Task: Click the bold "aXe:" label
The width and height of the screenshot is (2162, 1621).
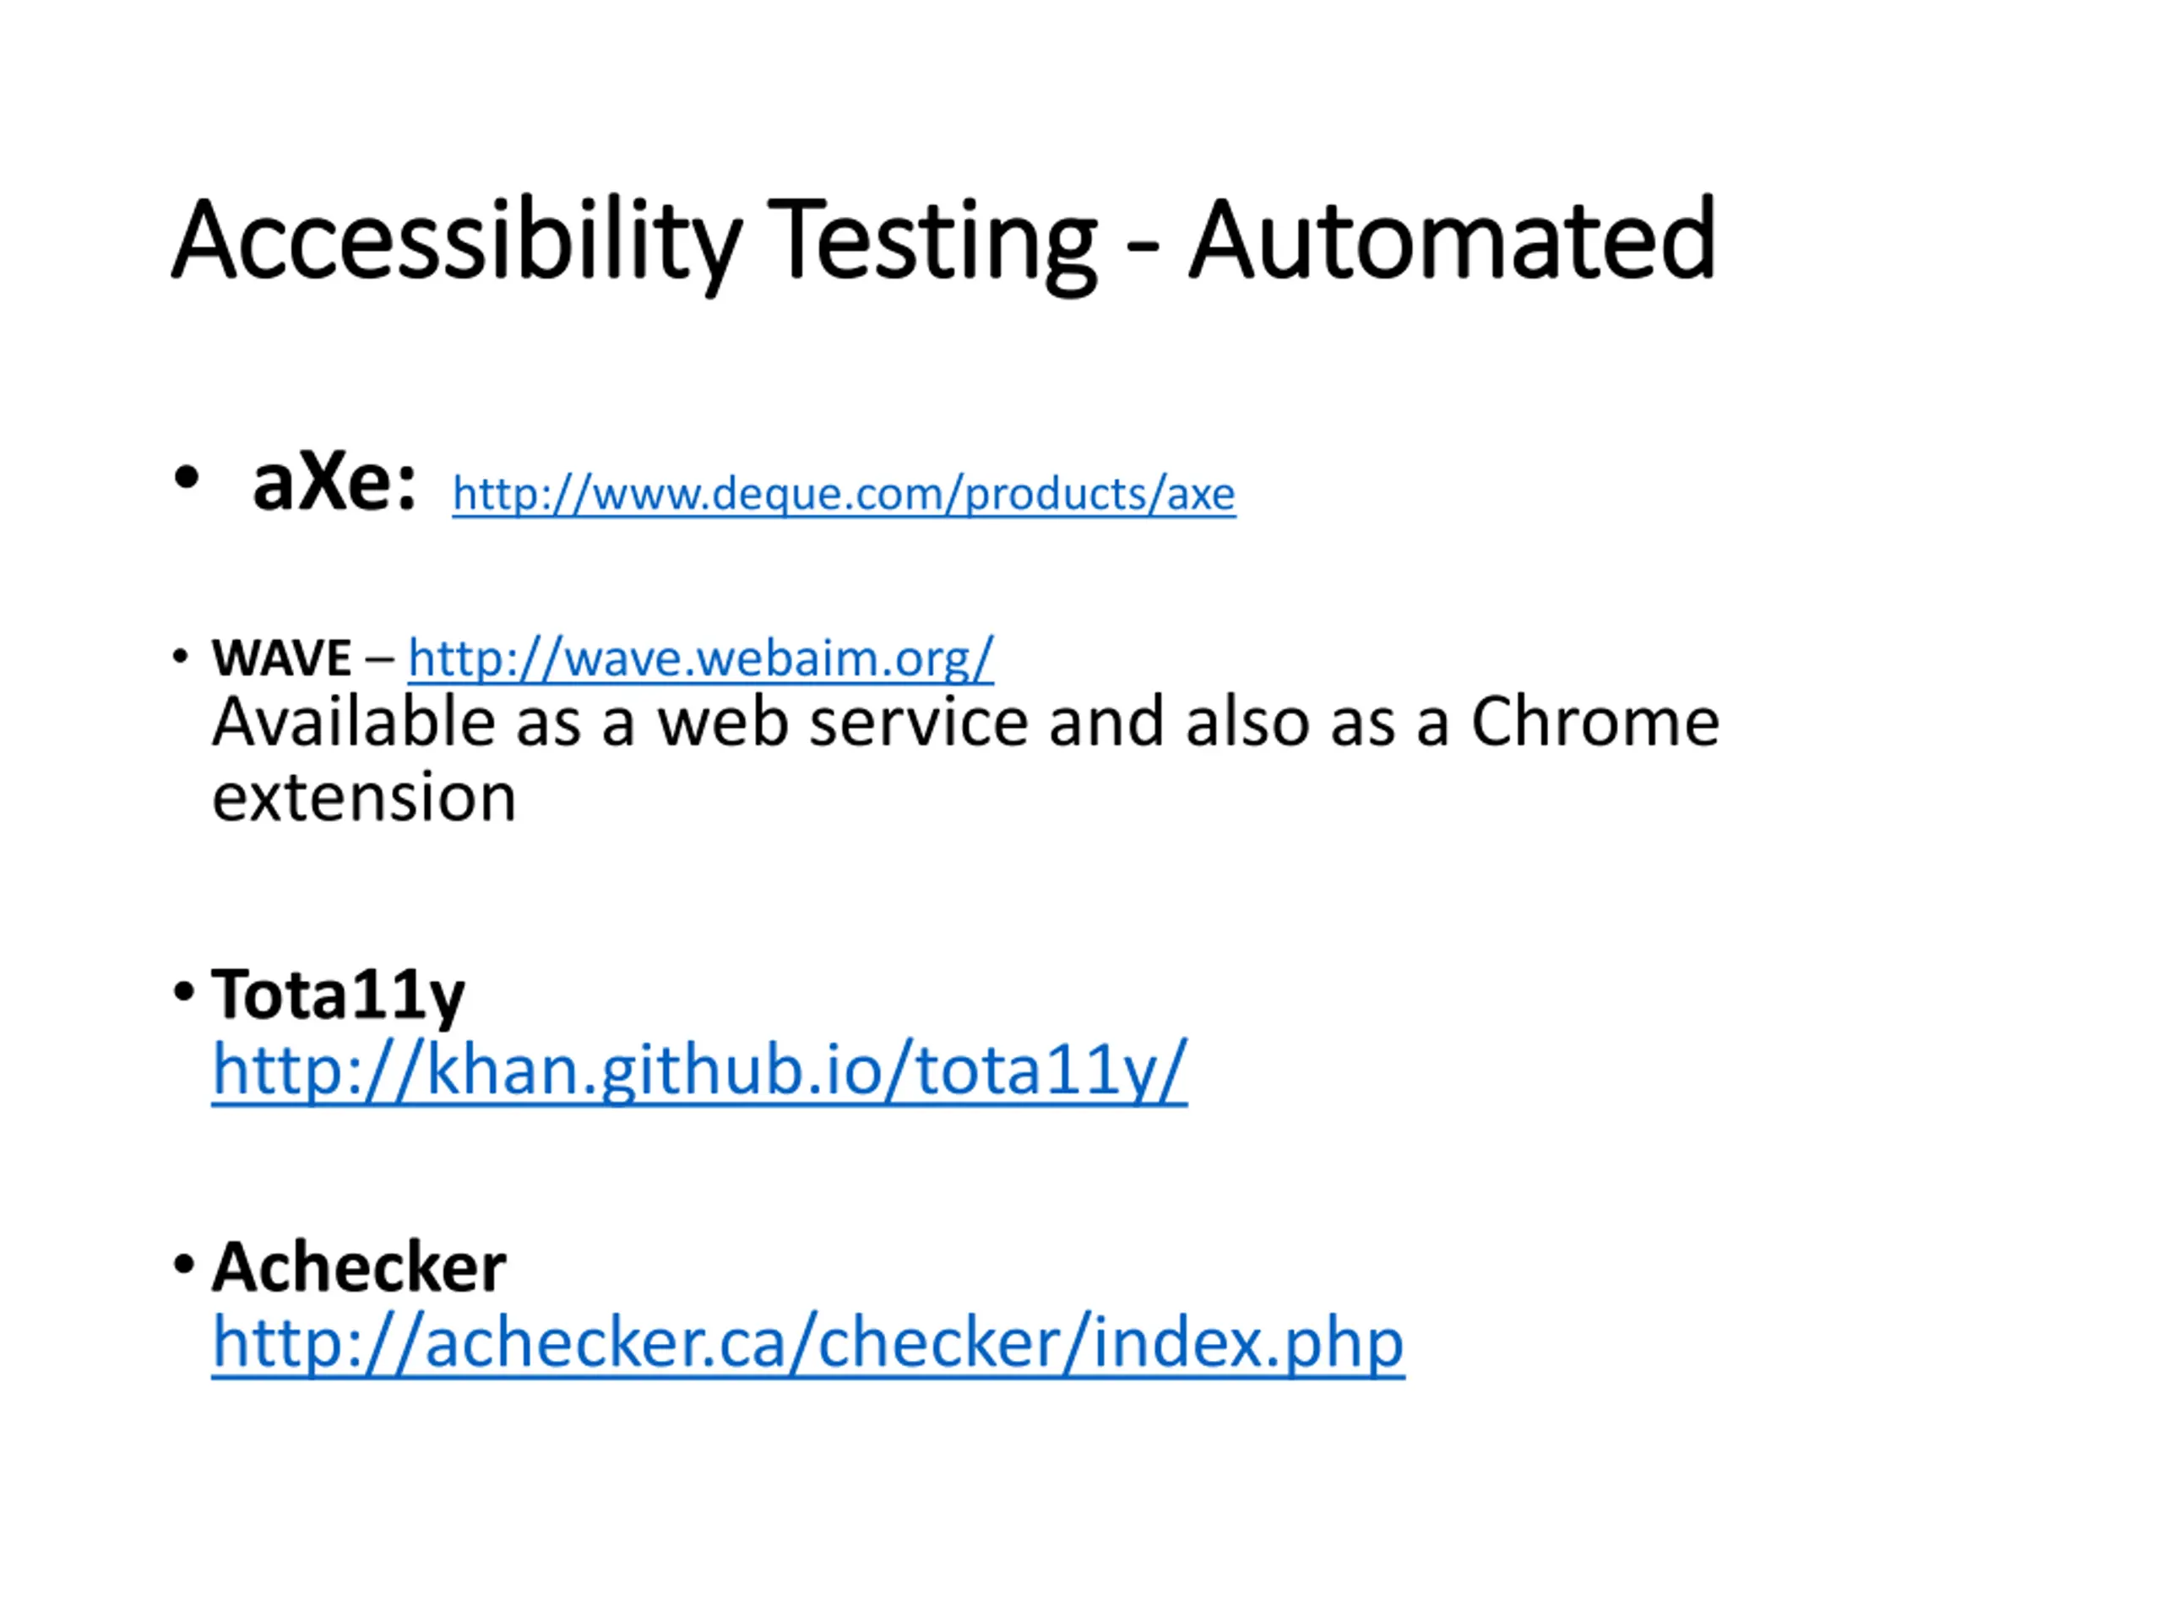Action: click(x=334, y=483)
